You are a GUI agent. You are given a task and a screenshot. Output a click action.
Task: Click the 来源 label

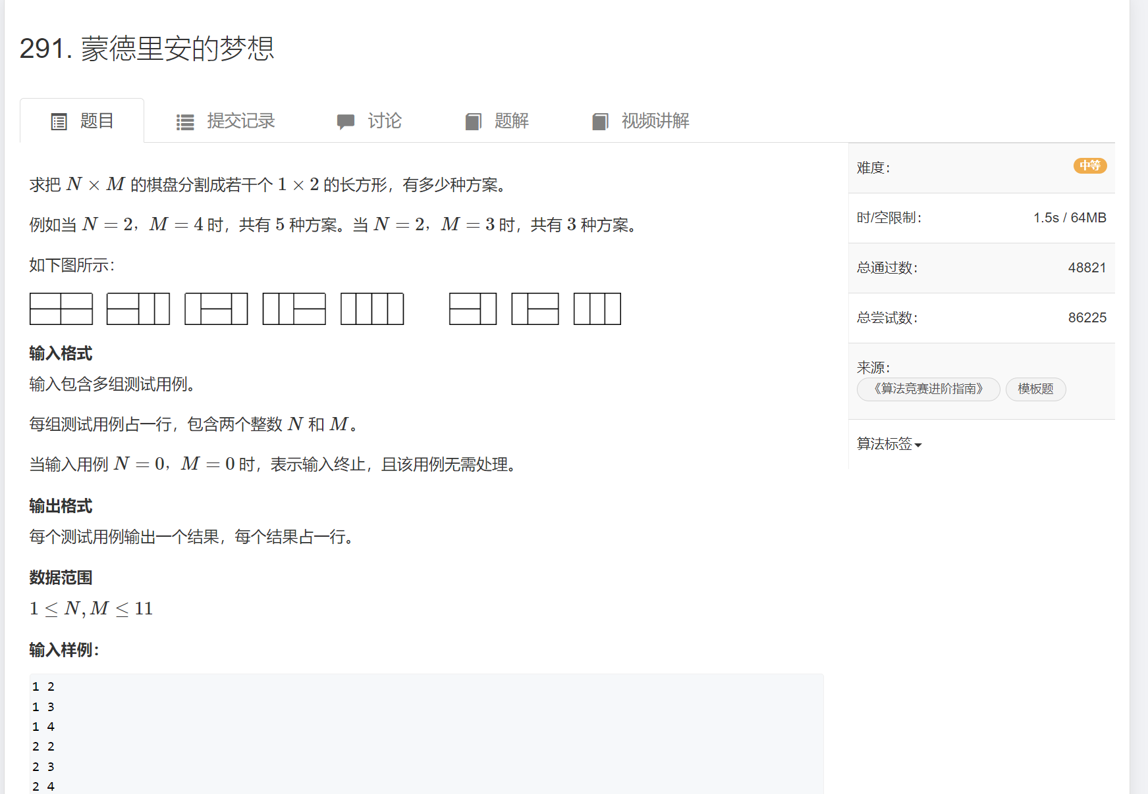pyautogui.click(x=873, y=368)
